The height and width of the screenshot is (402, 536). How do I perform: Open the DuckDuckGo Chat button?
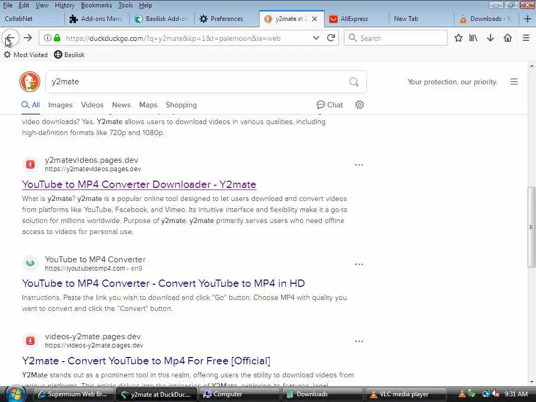coord(330,105)
